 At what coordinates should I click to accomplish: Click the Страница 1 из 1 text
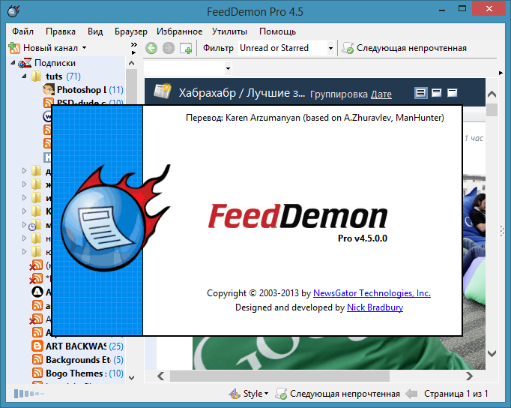(456, 394)
